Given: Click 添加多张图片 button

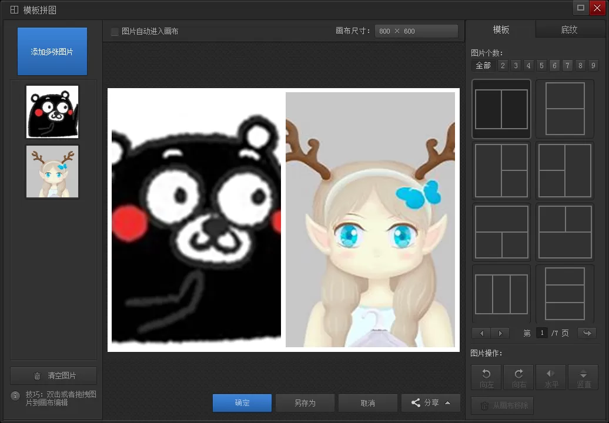Looking at the screenshot, I should tap(52, 51).
